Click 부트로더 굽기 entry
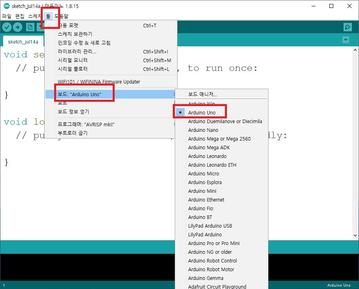Image resolution: width=359 pixels, height=289 pixels. pos(111,133)
